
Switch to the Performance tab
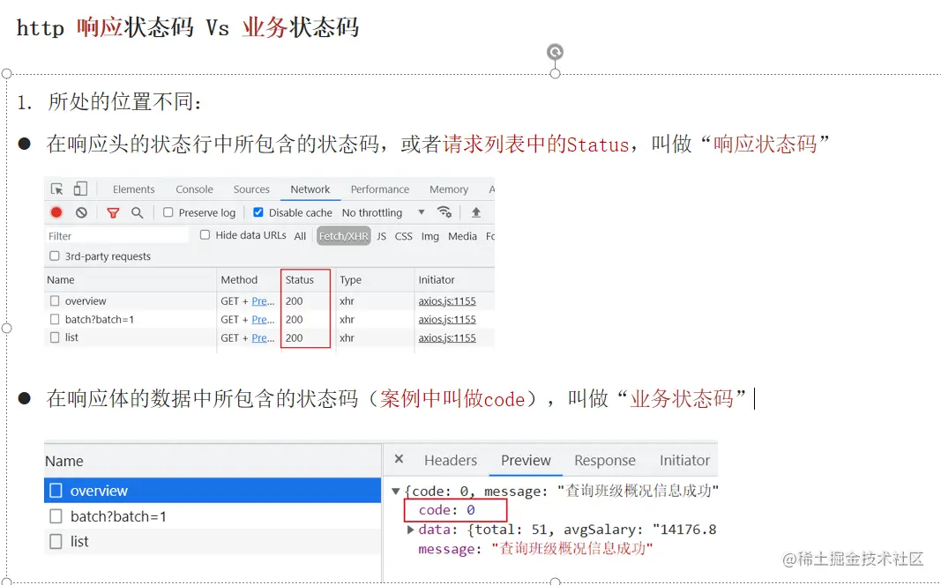(x=380, y=189)
